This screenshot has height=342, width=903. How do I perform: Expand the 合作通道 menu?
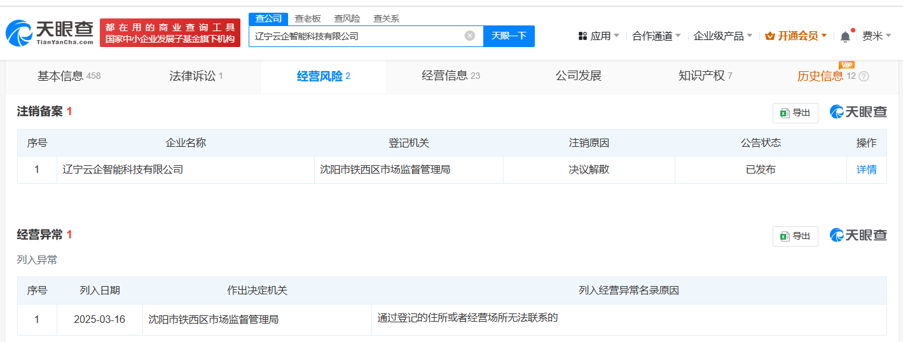point(656,36)
